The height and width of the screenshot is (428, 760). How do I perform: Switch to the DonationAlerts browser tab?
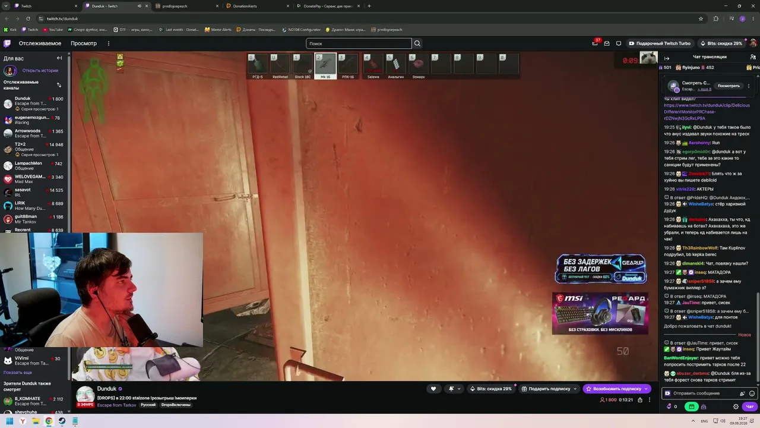[x=258, y=6]
